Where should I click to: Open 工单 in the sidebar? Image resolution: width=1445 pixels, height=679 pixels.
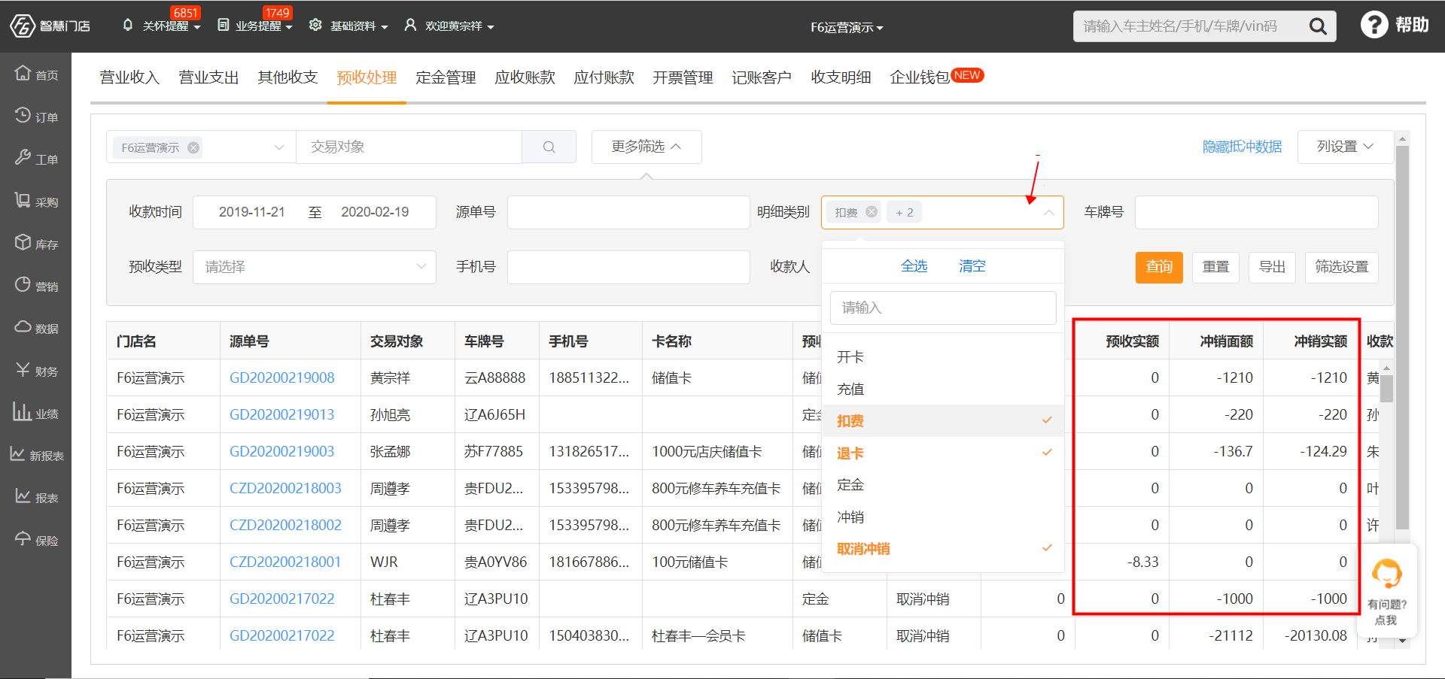(x=36, y=158)
